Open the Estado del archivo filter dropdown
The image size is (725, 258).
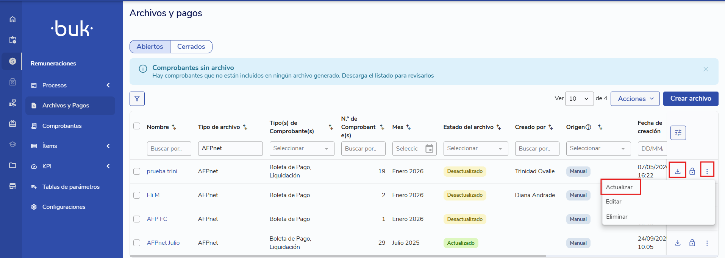tap(475, 149)
